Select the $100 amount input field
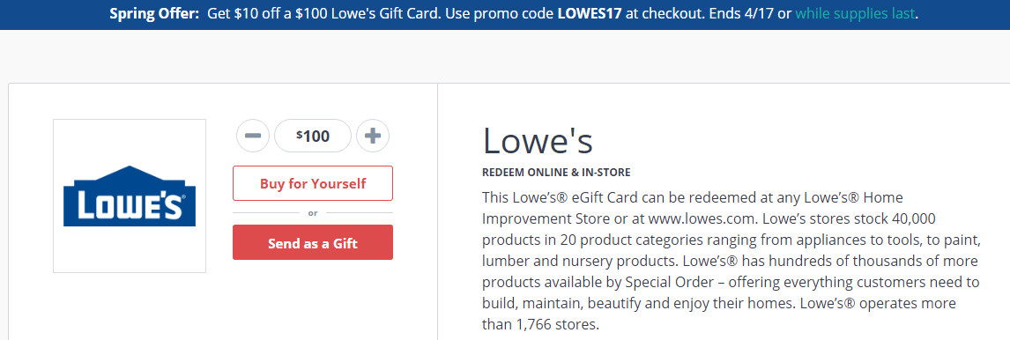 (x=313, y=136)
